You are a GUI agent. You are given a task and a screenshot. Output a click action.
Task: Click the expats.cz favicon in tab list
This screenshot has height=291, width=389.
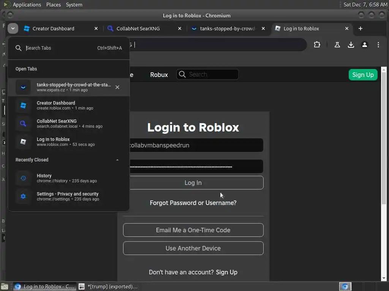point(23,87)
